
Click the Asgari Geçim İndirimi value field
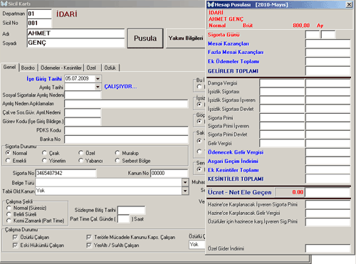coord(328,161)
